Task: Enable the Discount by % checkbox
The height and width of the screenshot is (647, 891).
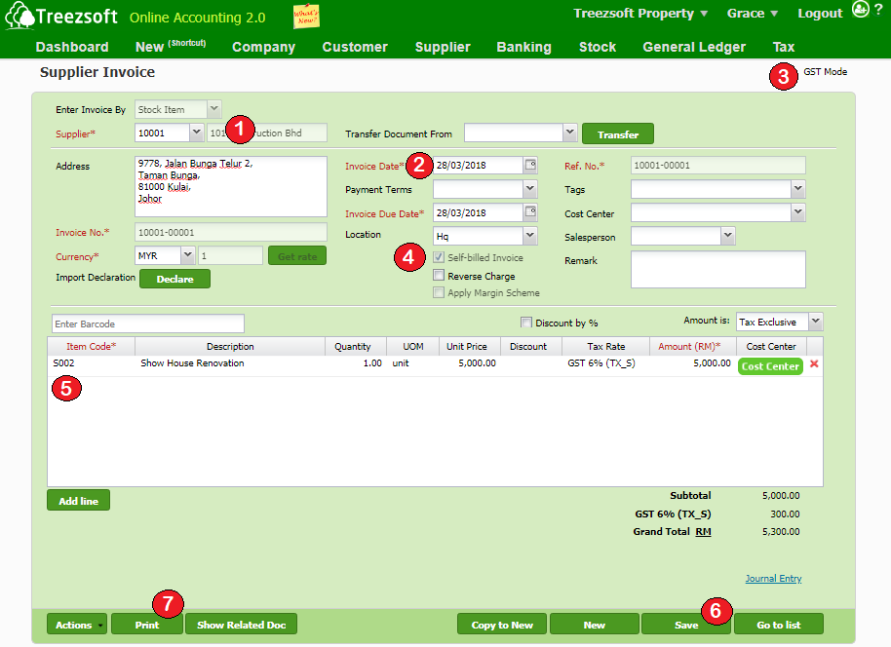Action: pyautogui.click(x=526, y=323)
